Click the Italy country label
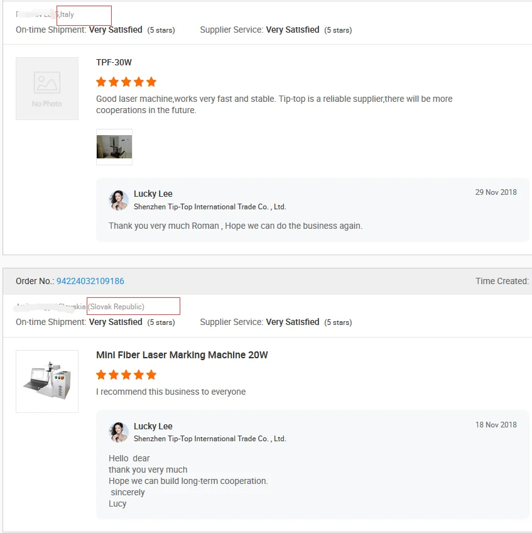The width and height of the screenshot is (532, 533). [x=67, y=14]
